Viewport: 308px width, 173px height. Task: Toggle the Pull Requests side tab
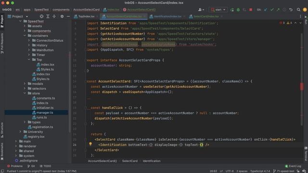pyautogui.click(x=2, y=43)
